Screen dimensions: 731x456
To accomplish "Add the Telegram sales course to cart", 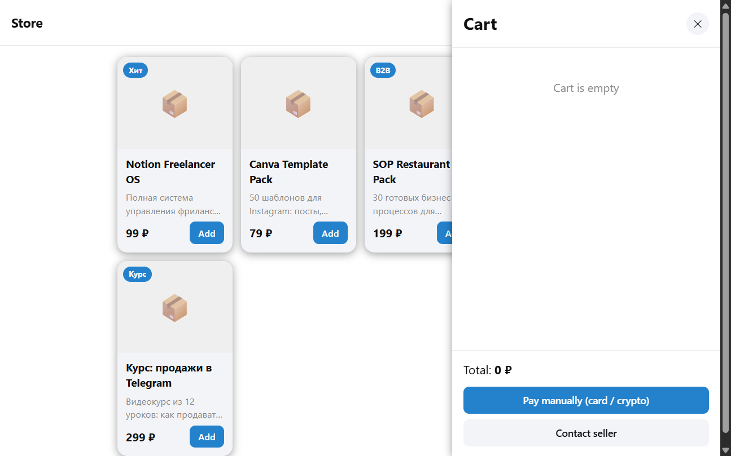I will coord(207,437).
